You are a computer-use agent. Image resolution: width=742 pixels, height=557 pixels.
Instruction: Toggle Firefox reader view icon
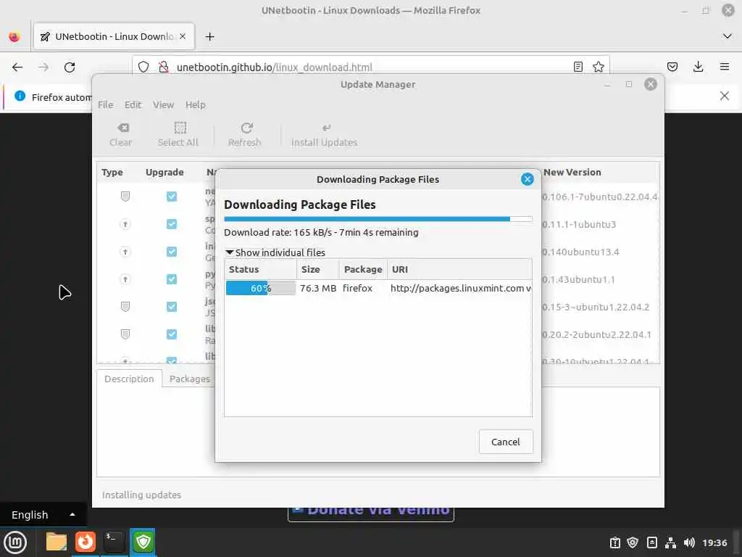[578, 67]
